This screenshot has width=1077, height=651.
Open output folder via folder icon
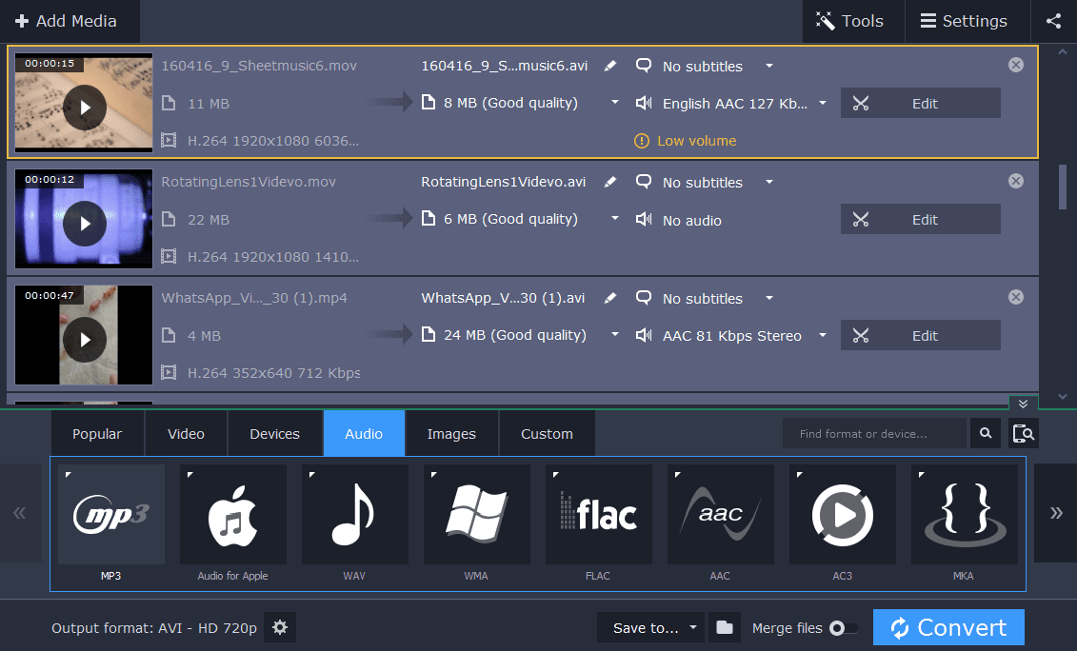pos(725,627)
